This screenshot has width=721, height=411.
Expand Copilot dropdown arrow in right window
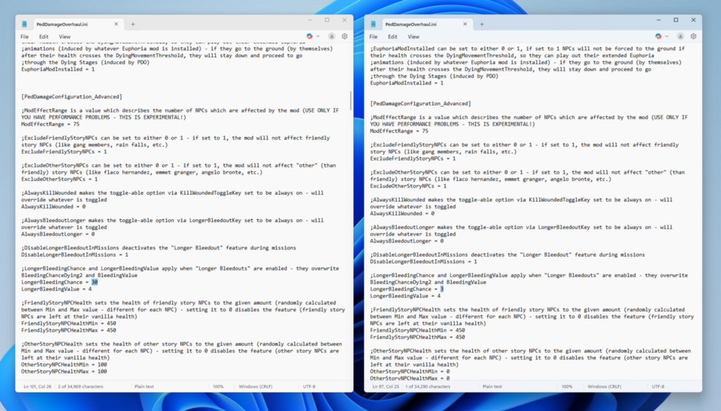(x=667, y=36)
